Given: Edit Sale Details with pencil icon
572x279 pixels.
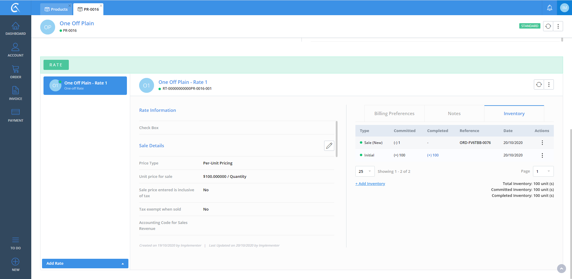Looking at the screenshot, I should [x=329, y=146].
